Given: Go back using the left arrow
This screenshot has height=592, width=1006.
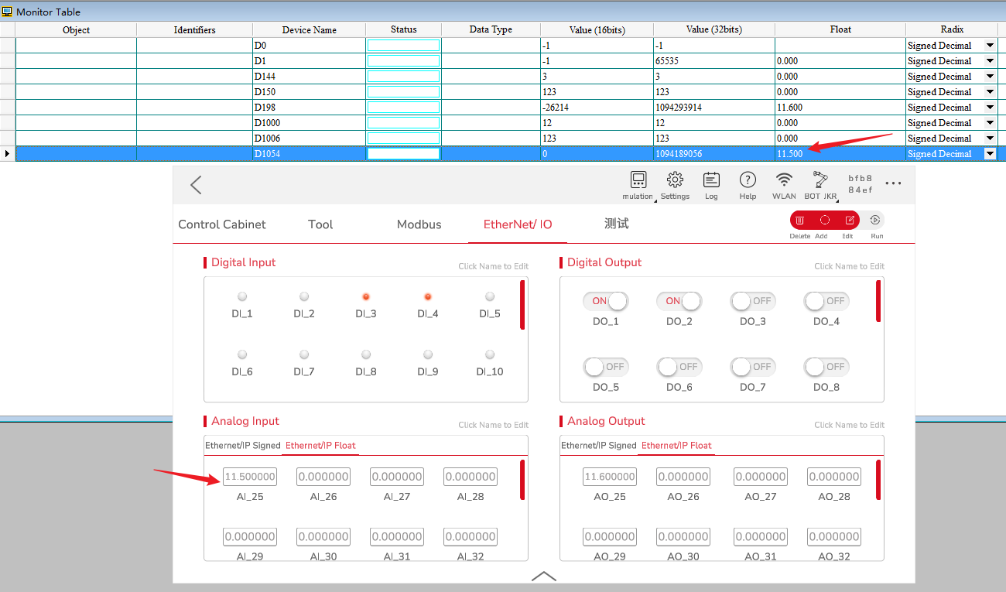Looking at the screenshot, I should click(x=196, y=185).
